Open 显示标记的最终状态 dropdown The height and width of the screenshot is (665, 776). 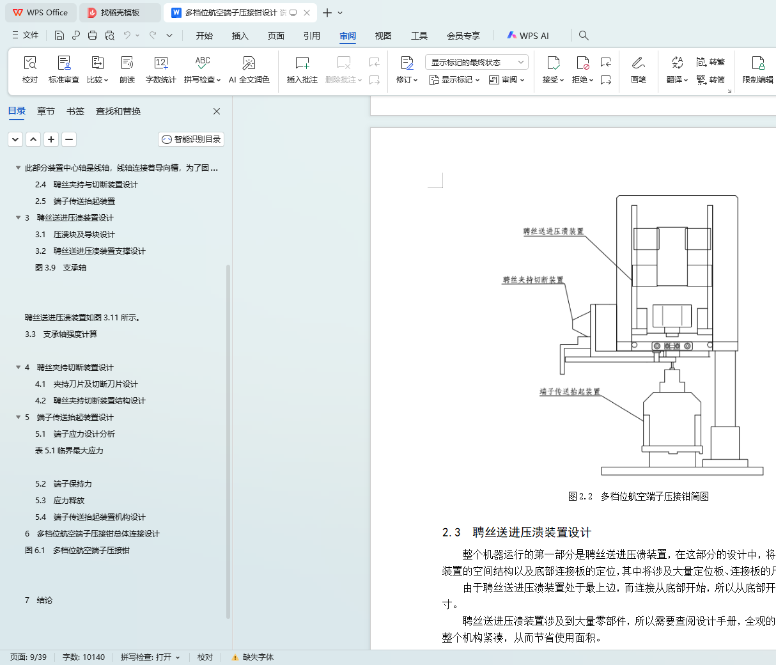point(476,62)
